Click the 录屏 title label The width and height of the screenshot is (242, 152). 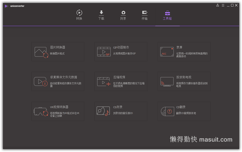[x=179, y=47]
